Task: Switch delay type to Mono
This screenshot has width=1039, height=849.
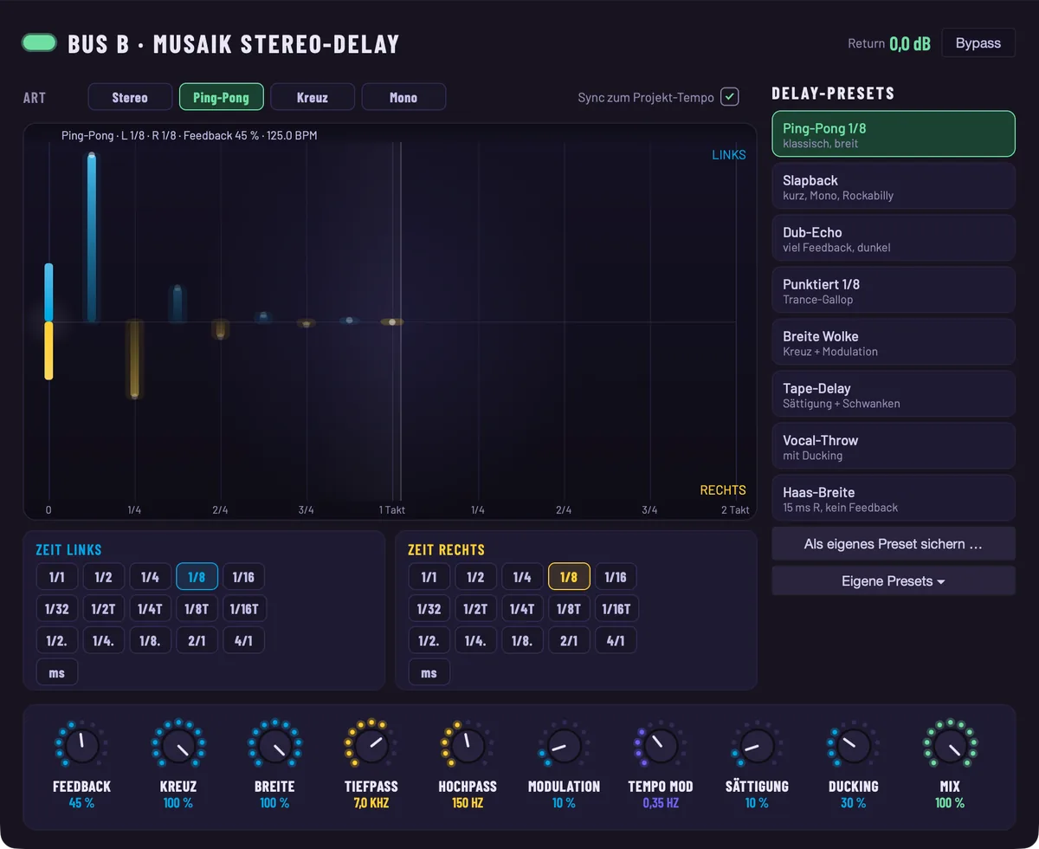Action: tap(403, 97)
